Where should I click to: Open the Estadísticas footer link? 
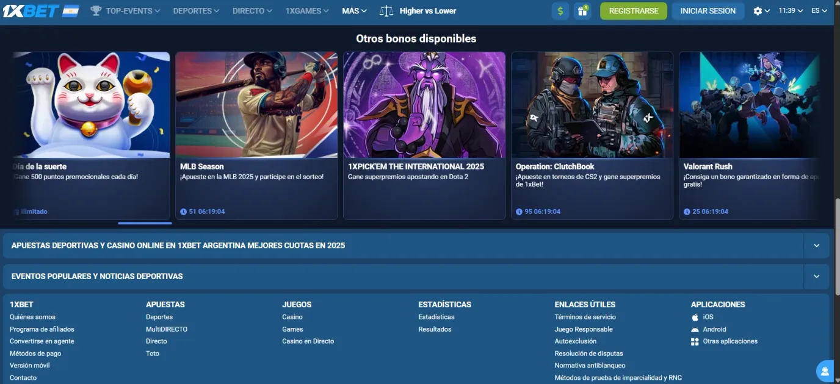436,317
